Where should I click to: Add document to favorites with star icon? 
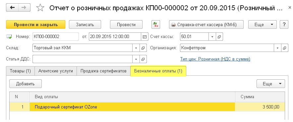(x=40, y=8)
